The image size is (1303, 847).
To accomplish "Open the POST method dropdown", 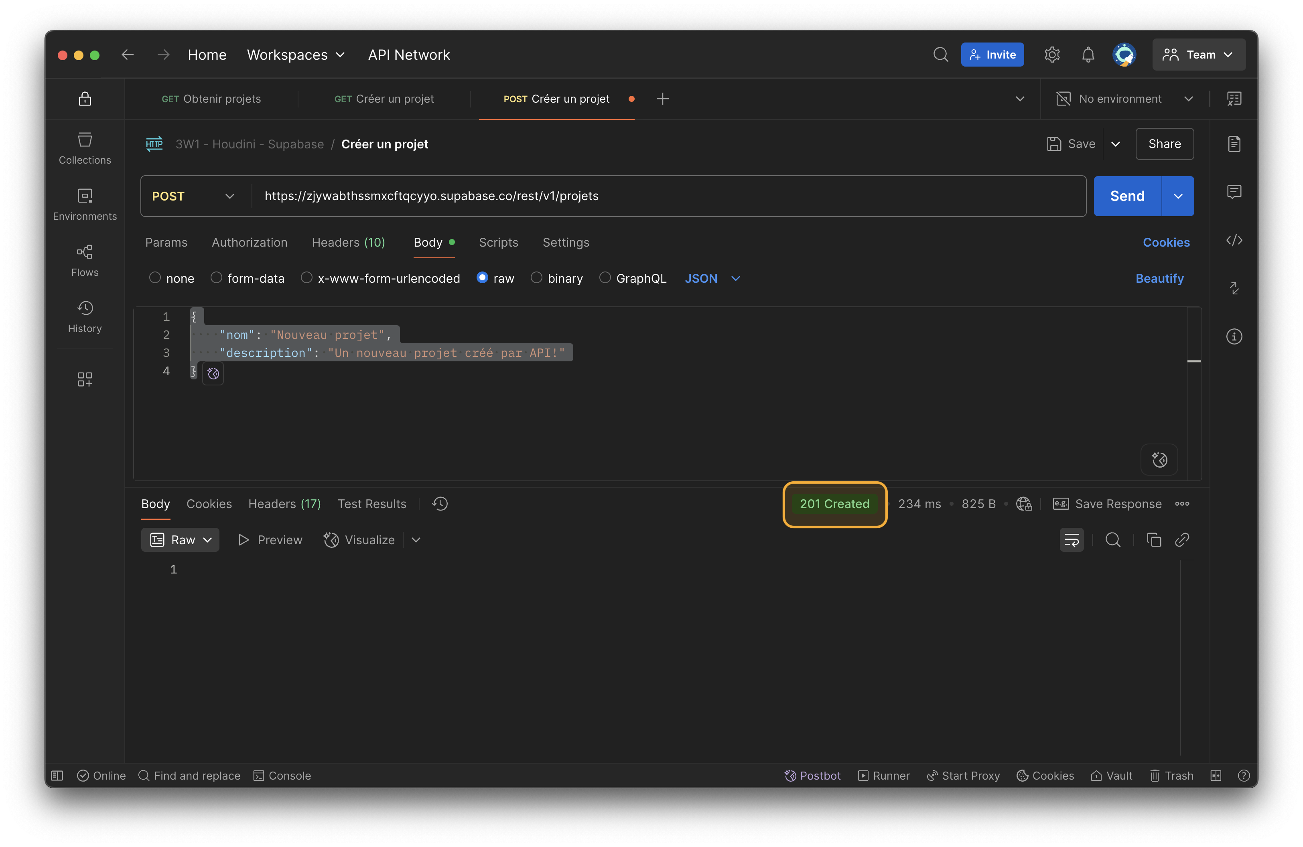I will click(194, 196).
